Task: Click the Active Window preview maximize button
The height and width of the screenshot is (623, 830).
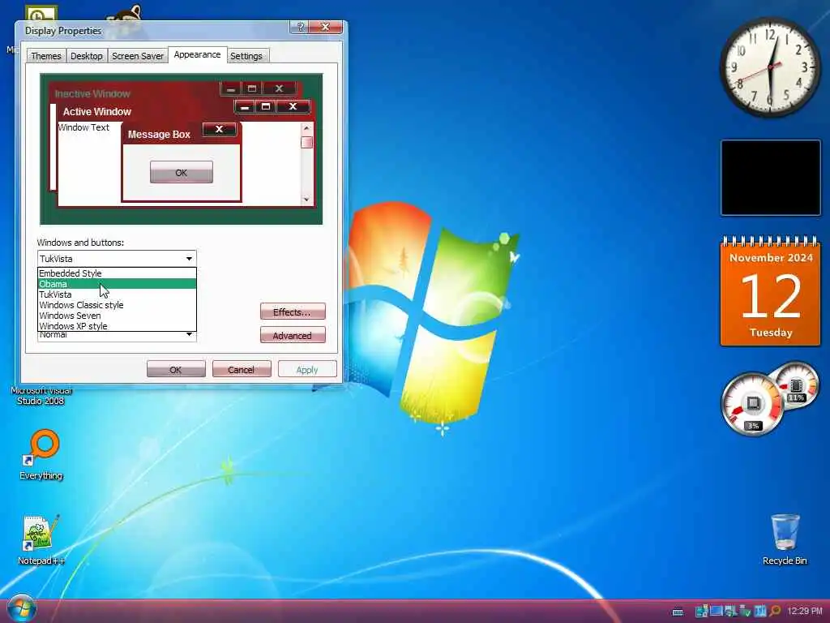Action: click(266, 106)
